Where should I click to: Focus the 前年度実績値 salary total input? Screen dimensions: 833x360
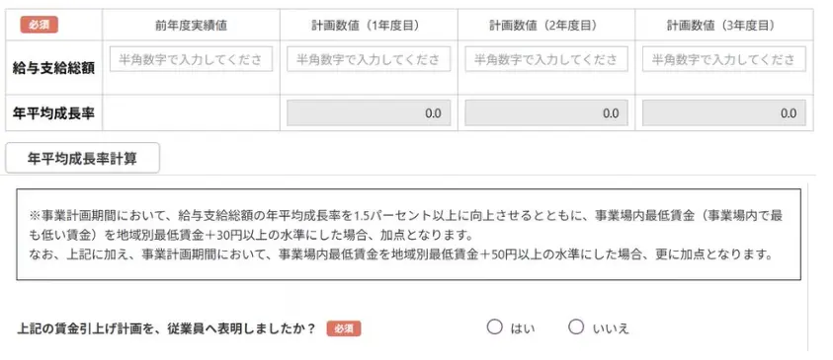pyautogui.click(x=192, y=59)
